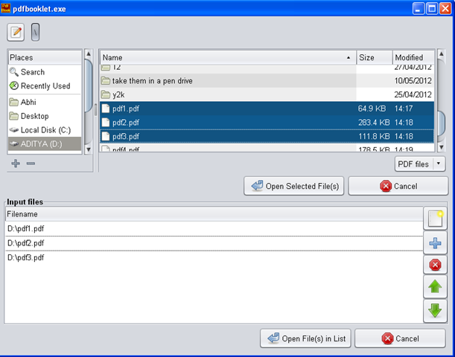Open the PDF files filter dropdown
The height and width of the screenshot is (357, 455).
point(420,164)
